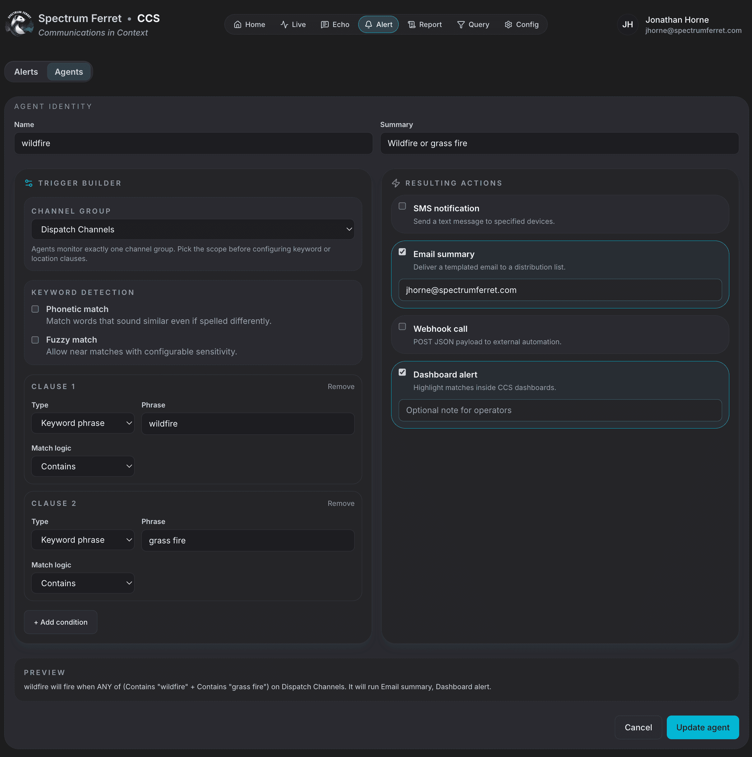752x757 pixels.
Task: Click the Alert bell icon
Action: coord(368,24)
